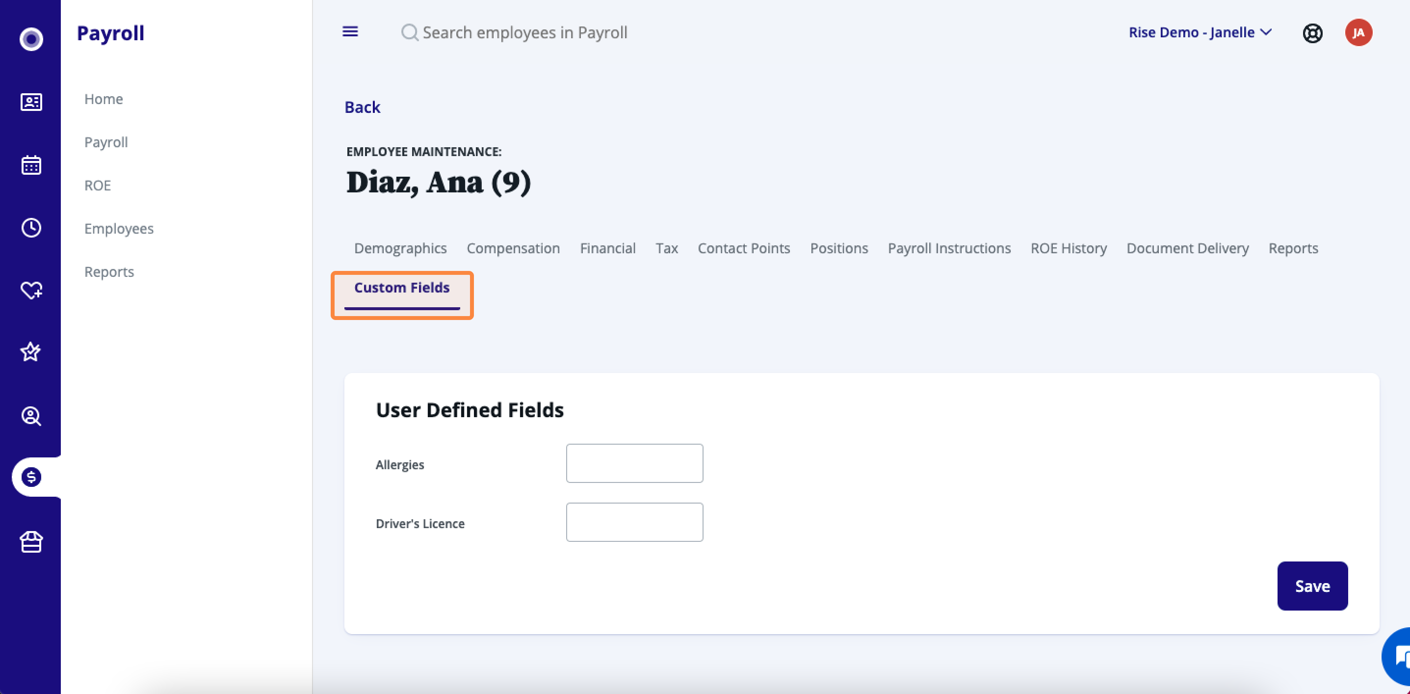Click the User Defined Fields heading
This screenshot has height=694, width=1410.
tap(470, 410)
